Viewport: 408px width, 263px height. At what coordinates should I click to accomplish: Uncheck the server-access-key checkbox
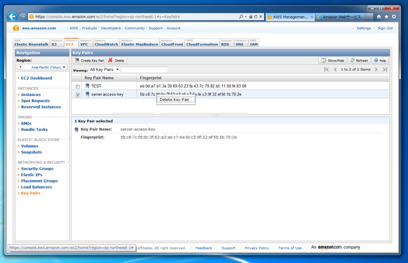77,95
